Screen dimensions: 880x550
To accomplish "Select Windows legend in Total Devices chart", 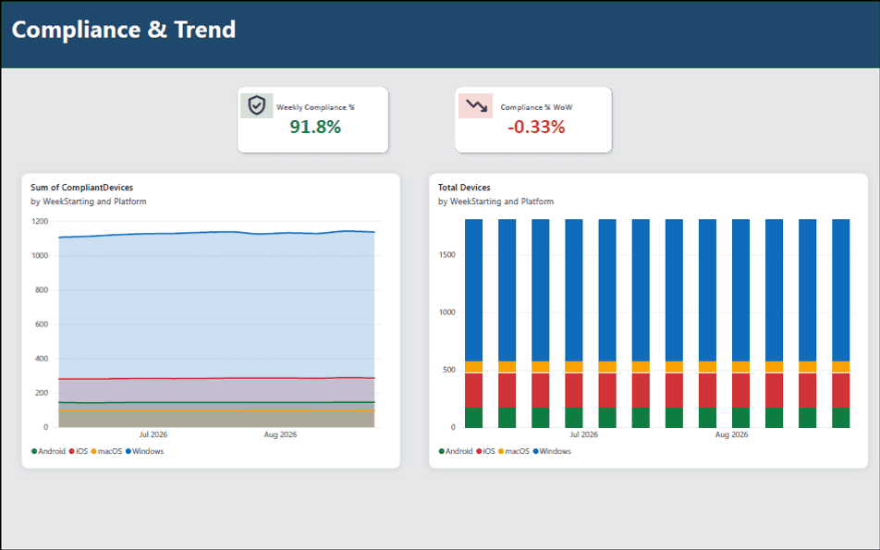I will (x=552, y=451).
